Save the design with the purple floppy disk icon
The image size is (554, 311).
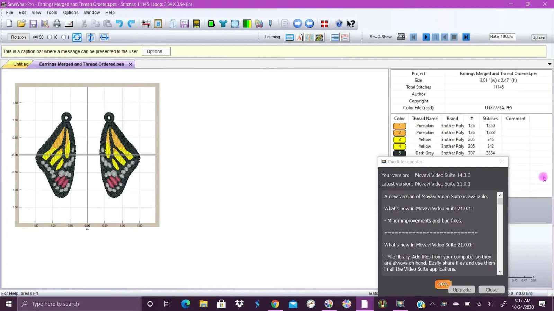coord(33,23)
